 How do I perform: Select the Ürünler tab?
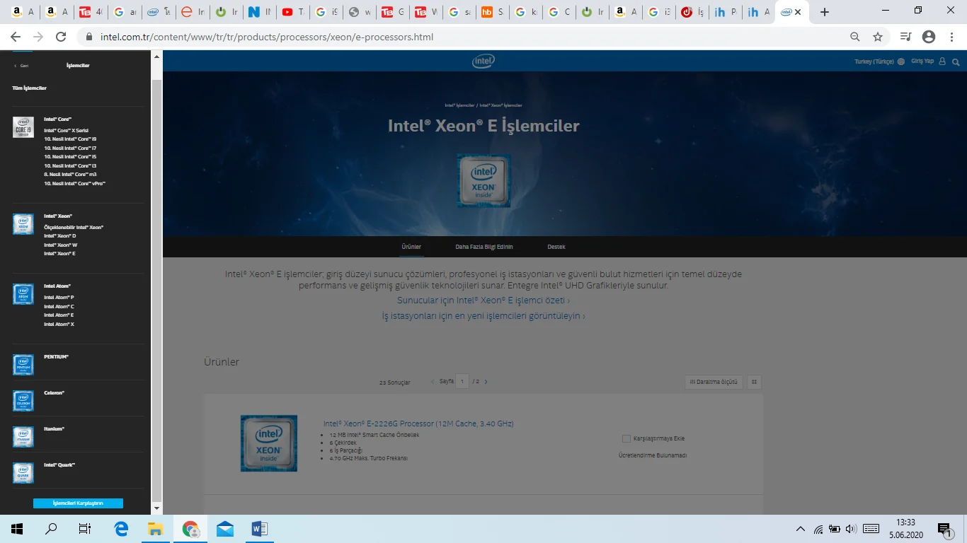tap(411, 247)
